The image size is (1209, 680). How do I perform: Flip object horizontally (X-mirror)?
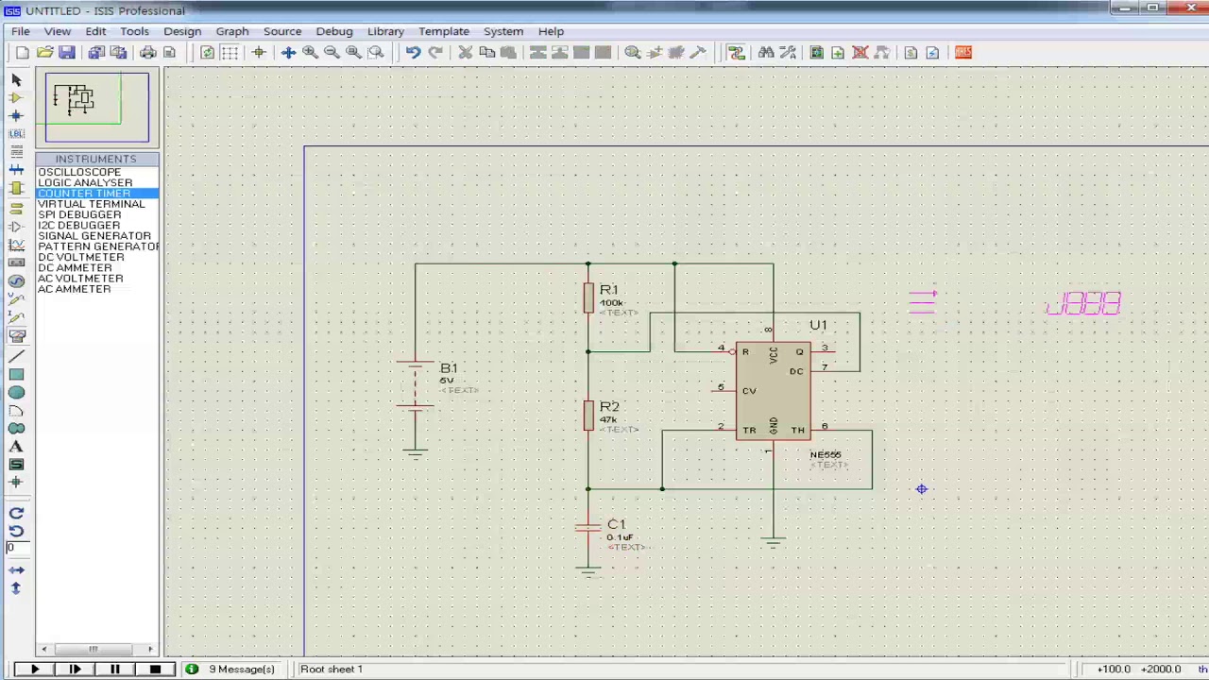(x=16, y=569)
